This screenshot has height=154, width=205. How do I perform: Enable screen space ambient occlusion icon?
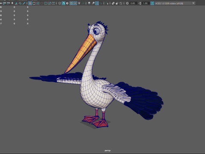pyautogui.click(x=89, y=3)
